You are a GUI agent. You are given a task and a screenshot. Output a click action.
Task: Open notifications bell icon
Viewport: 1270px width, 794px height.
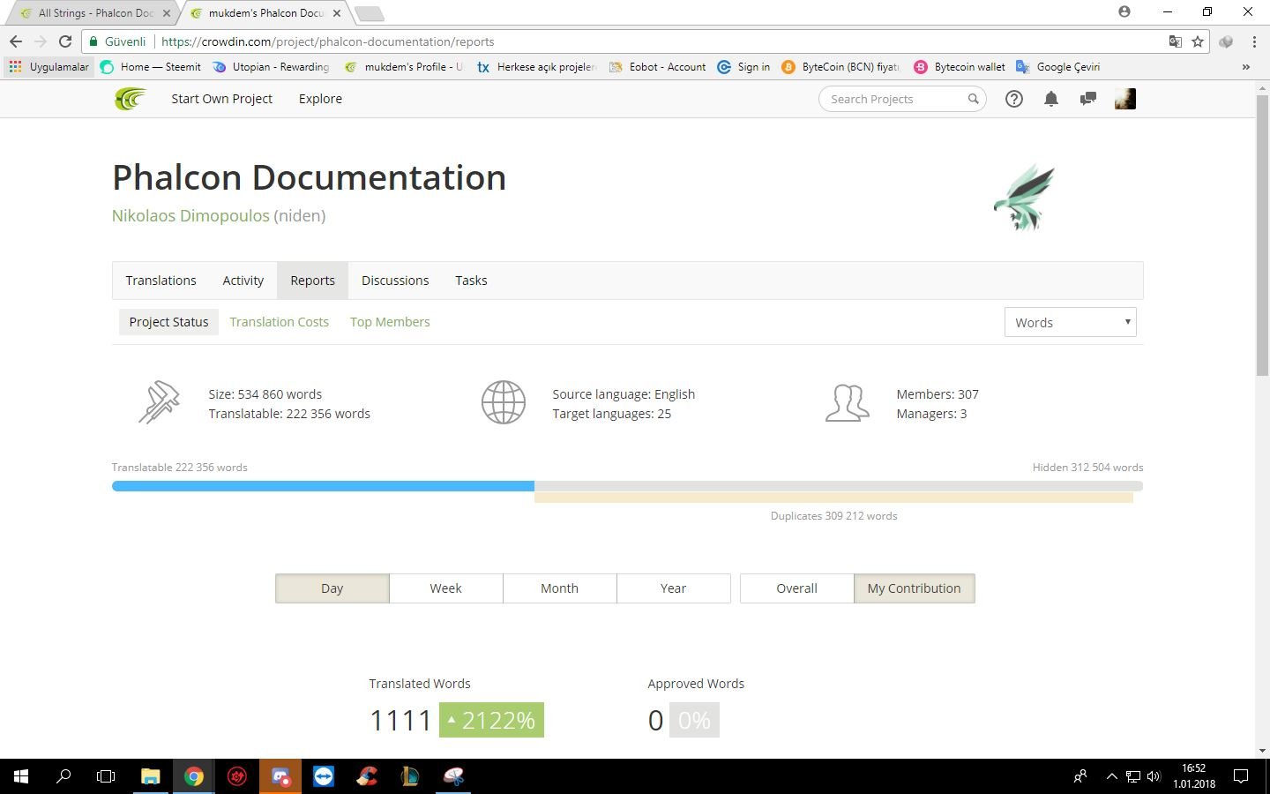1050,99
